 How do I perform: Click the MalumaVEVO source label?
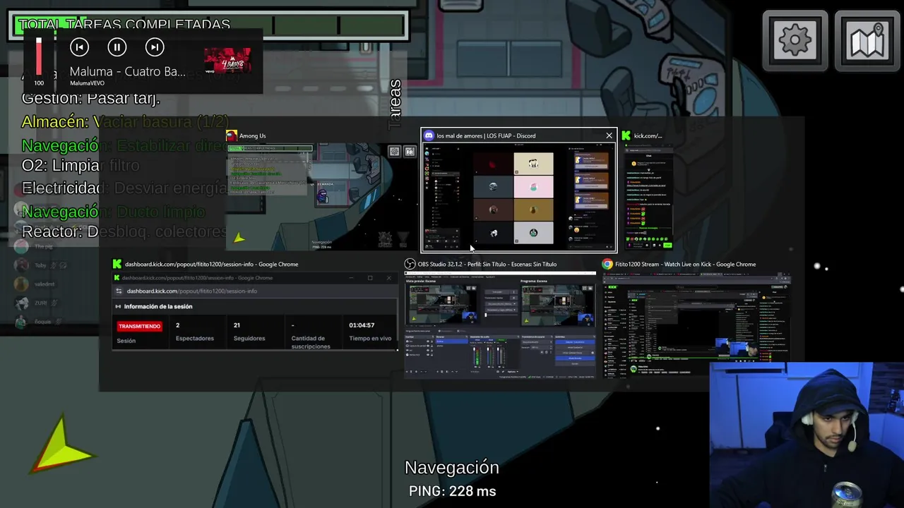(x=87, y=83)
